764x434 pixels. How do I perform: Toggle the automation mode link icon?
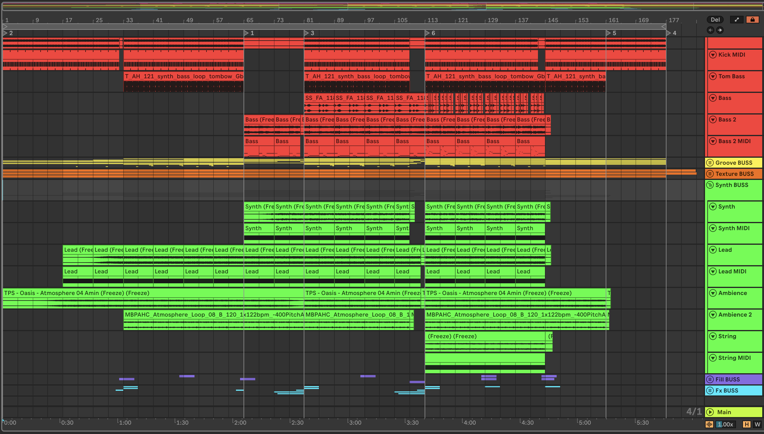(737, 20)
